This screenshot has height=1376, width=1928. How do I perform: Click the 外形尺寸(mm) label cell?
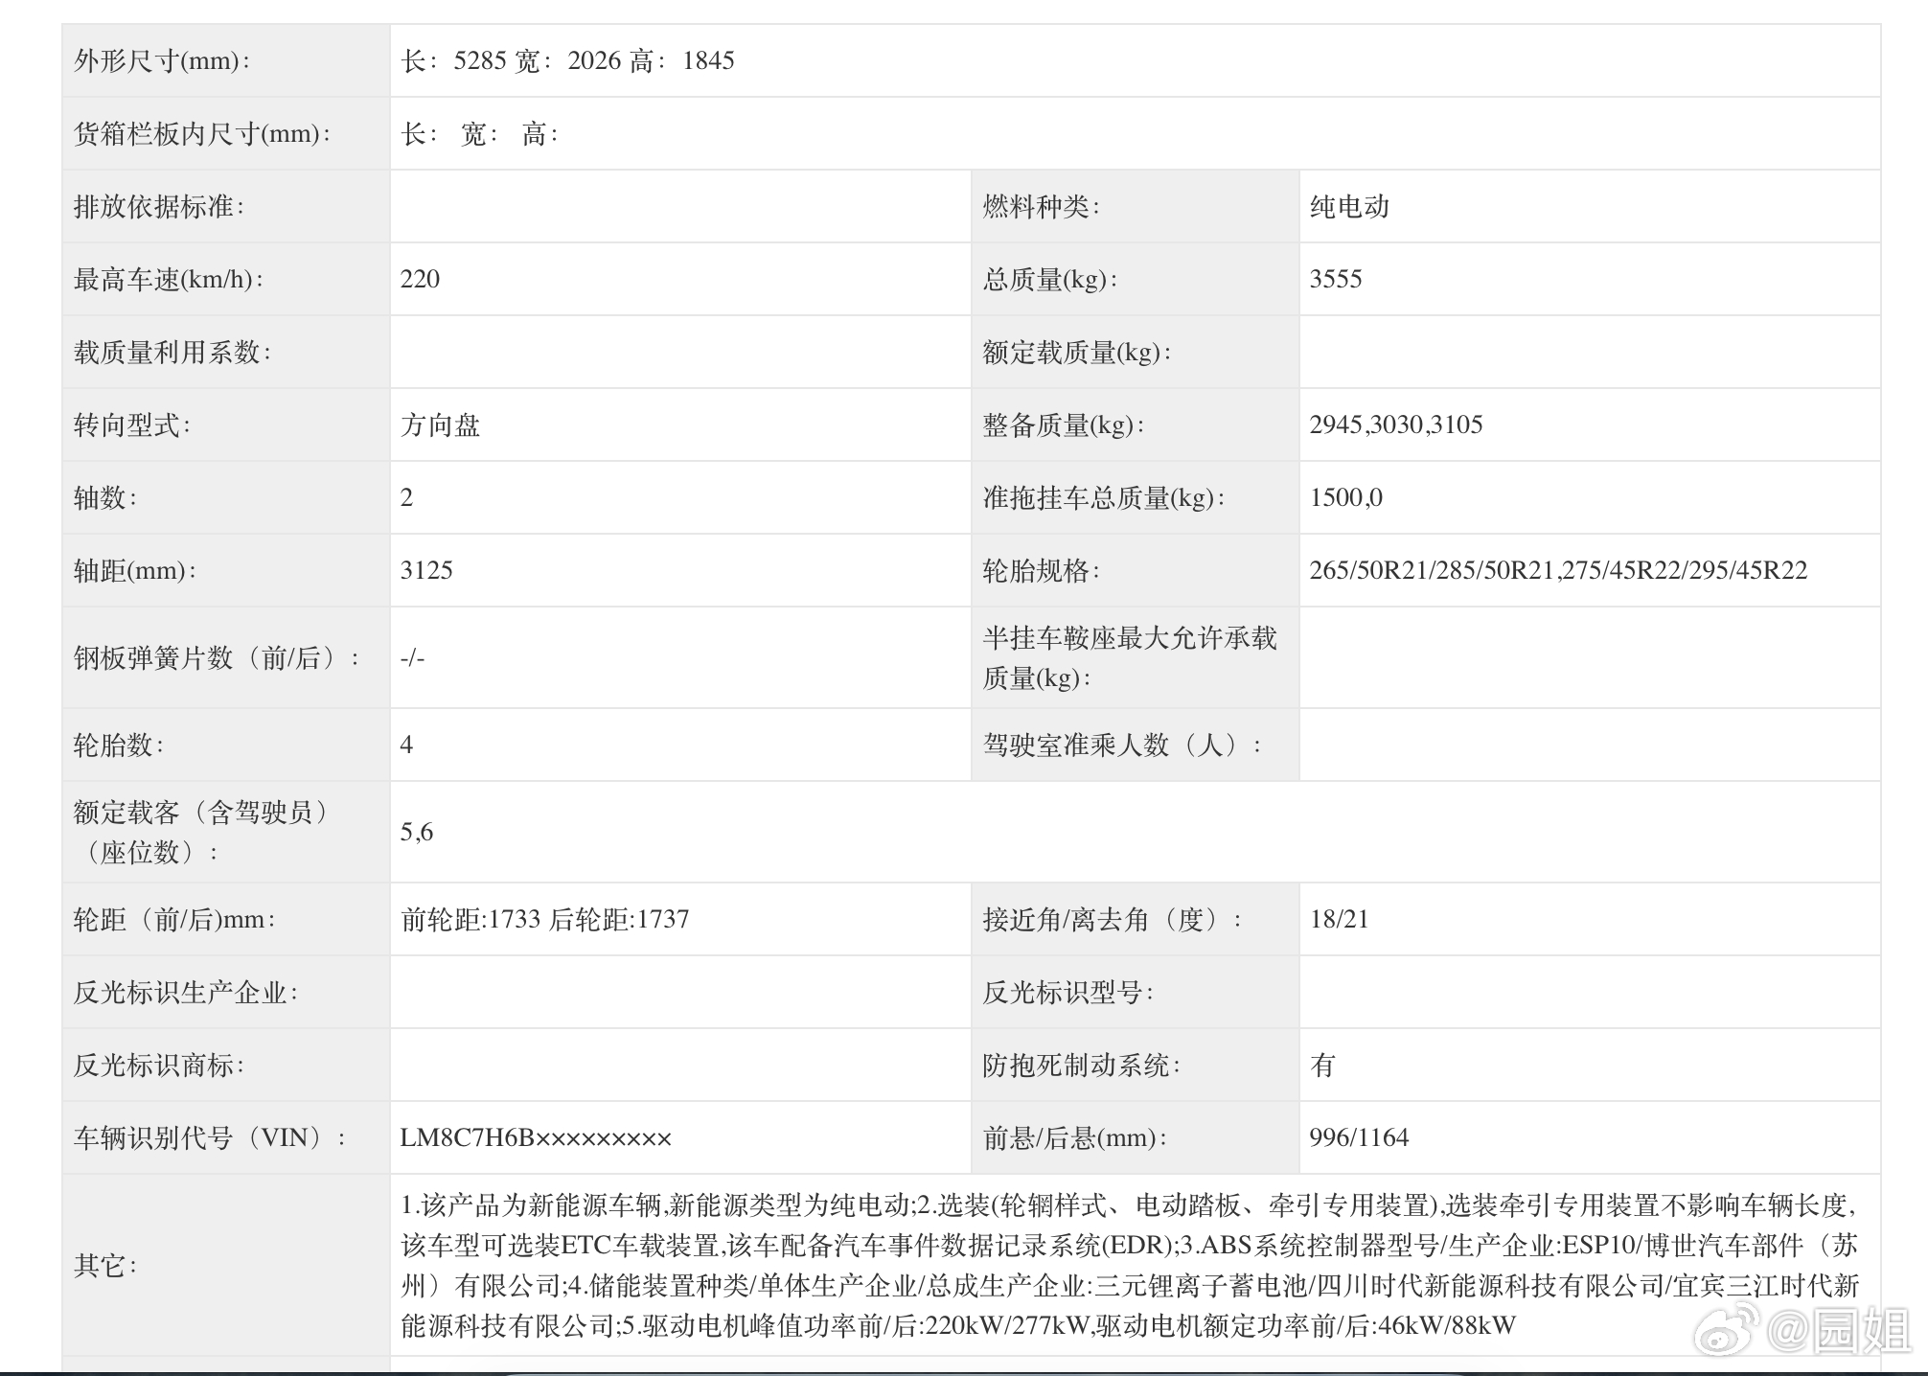point(161,61)
